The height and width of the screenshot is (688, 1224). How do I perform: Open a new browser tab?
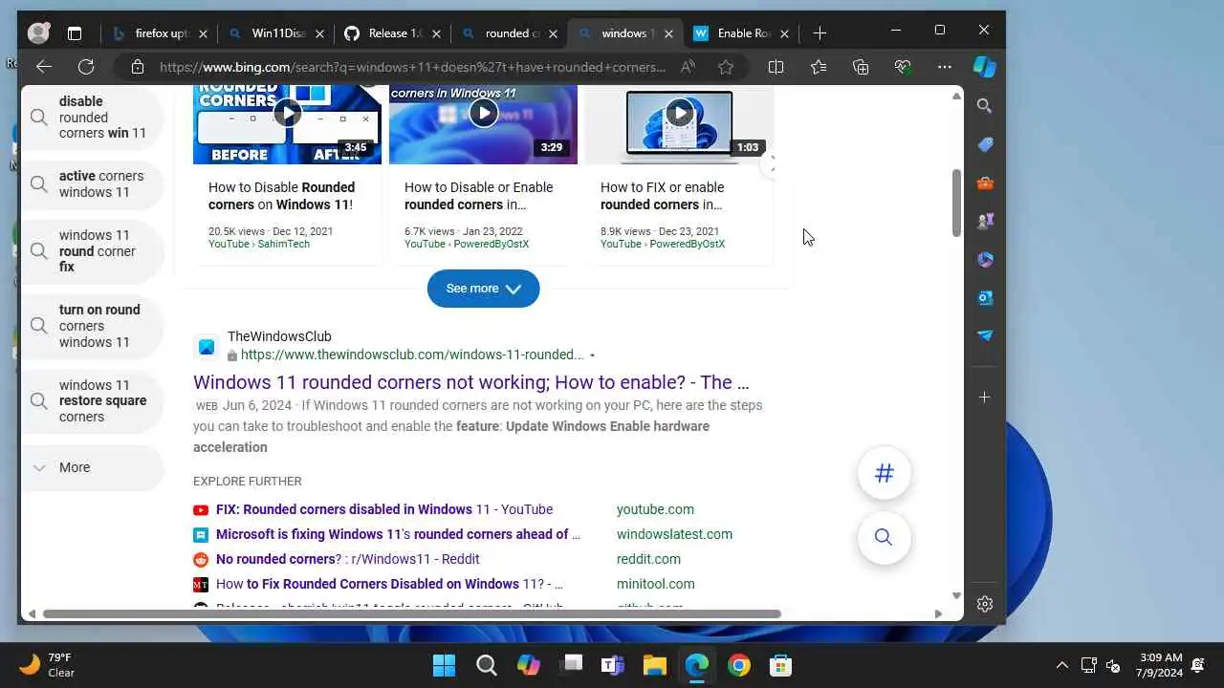pyautogui.click(x=820, y=33)
